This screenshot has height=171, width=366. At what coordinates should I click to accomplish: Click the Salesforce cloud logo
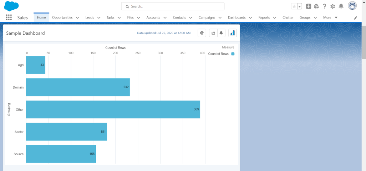[11, 6]
